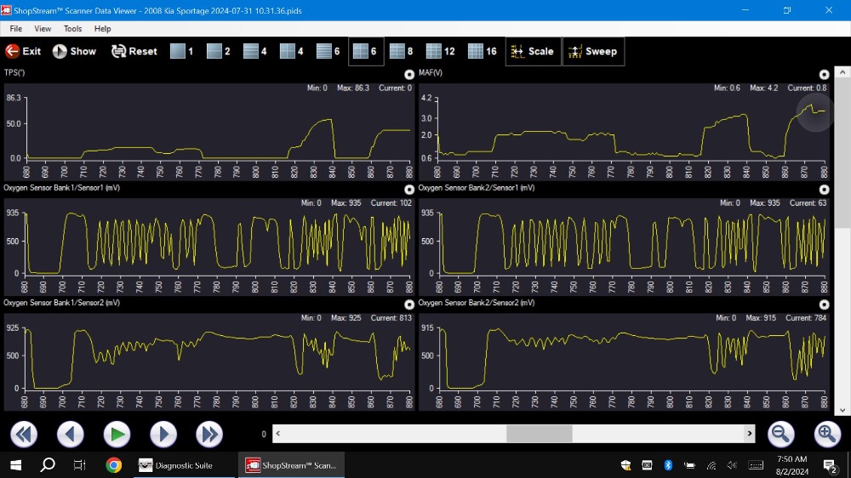Open the View menu

(x=43, y=29)
